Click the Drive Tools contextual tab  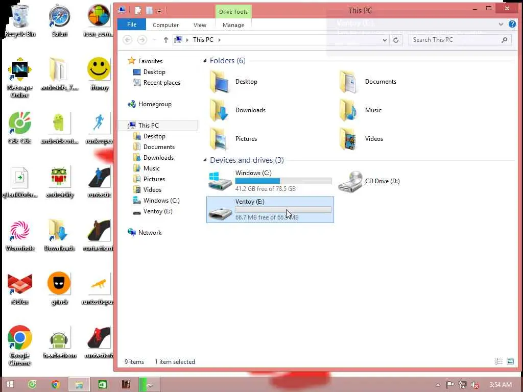click(233, 12)
